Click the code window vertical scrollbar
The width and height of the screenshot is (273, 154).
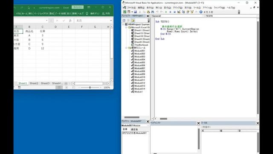coord(258,67)
